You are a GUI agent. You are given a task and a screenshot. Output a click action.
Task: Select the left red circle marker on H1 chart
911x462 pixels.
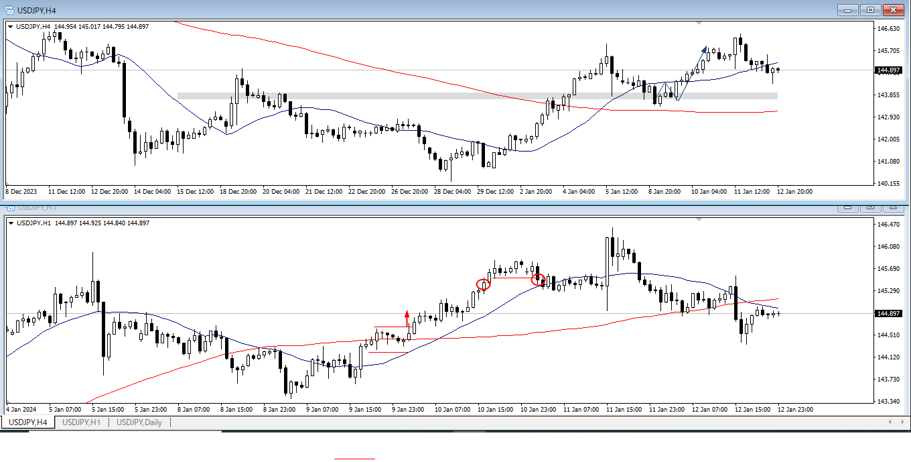point(484,284)
